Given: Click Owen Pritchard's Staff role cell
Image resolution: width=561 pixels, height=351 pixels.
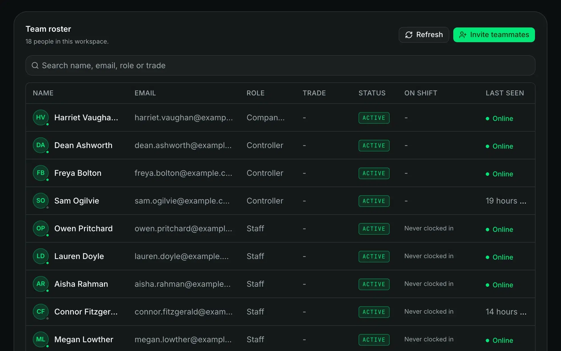Looking at the screenshot, I should [255, 228].
